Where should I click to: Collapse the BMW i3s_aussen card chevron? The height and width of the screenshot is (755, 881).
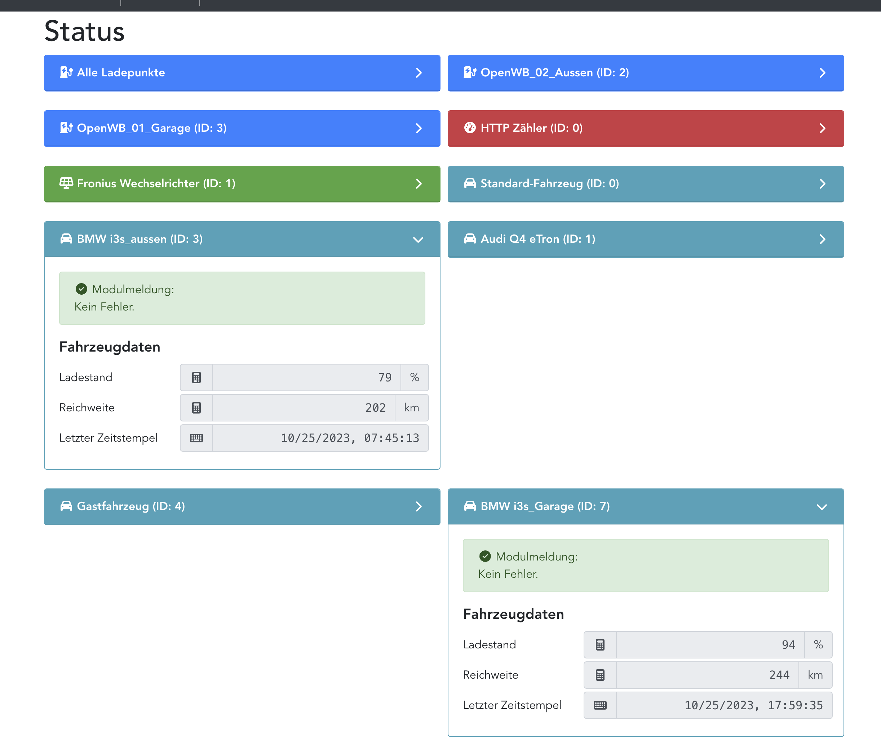418,240
